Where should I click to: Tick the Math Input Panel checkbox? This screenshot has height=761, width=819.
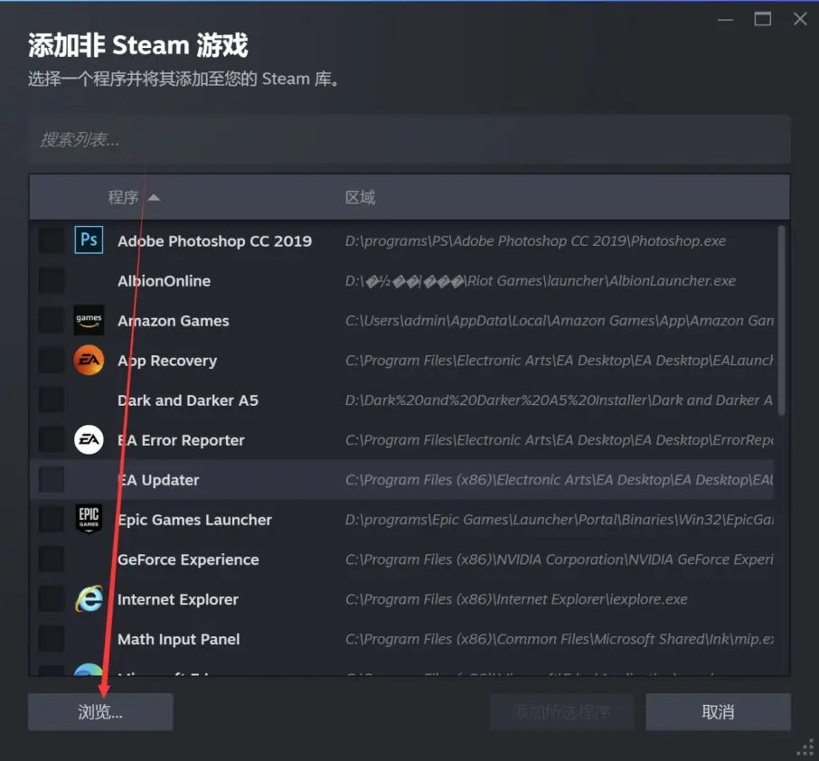coord(52,639)
